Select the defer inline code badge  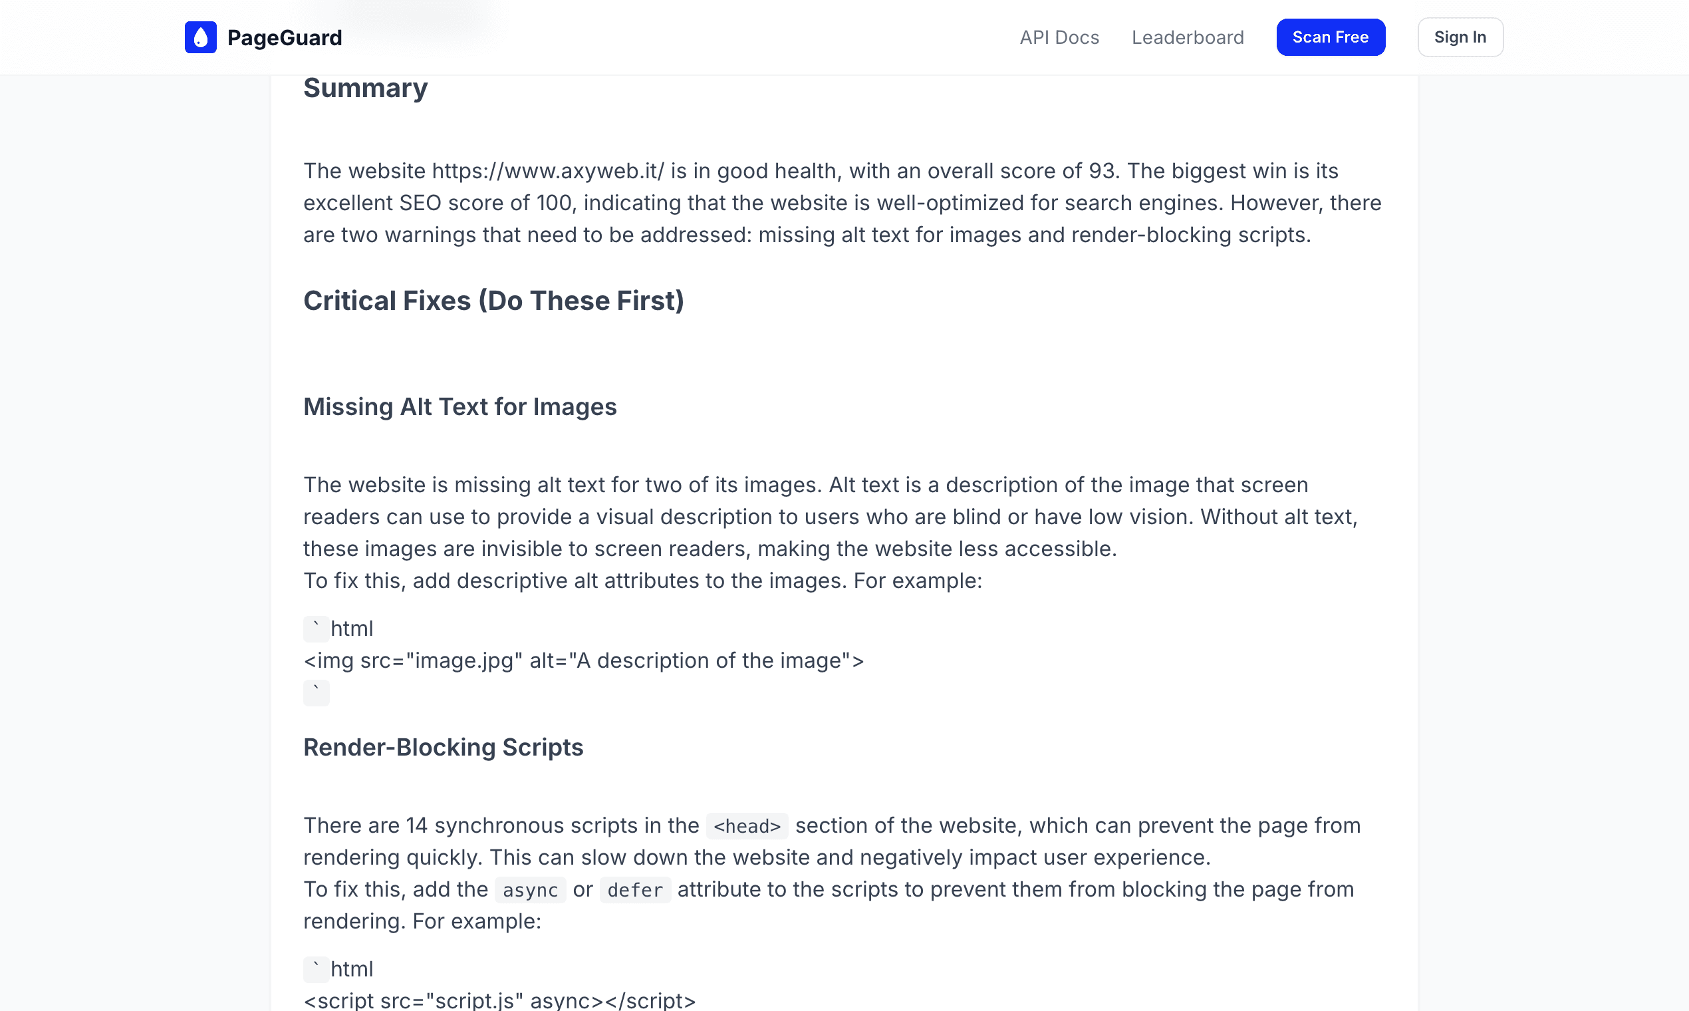pyautogui.click(x=635, y=890)
